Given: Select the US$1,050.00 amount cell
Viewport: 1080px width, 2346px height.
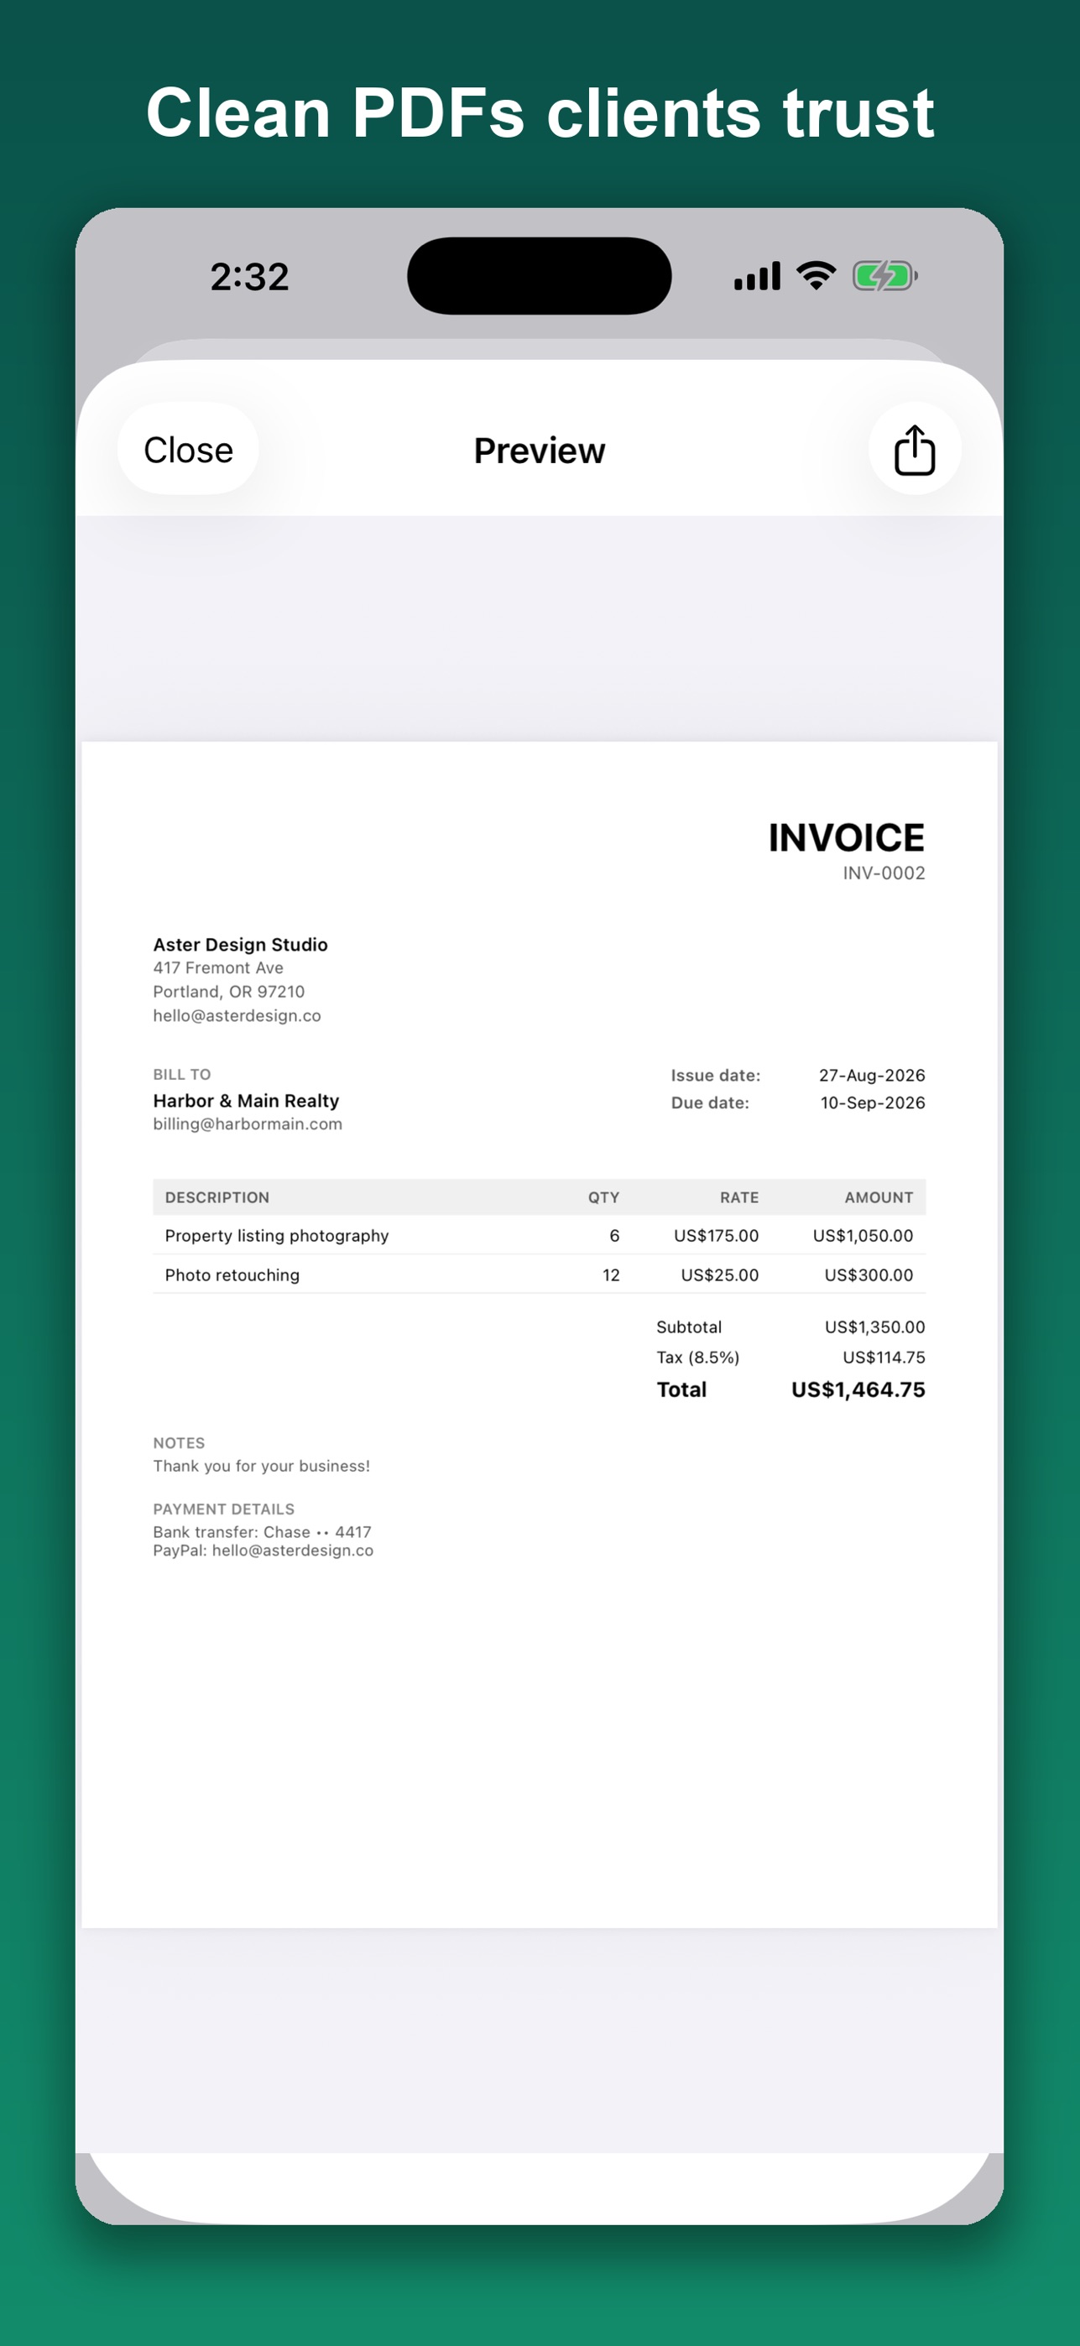Looking at the screenshot, I should 863,1236.
